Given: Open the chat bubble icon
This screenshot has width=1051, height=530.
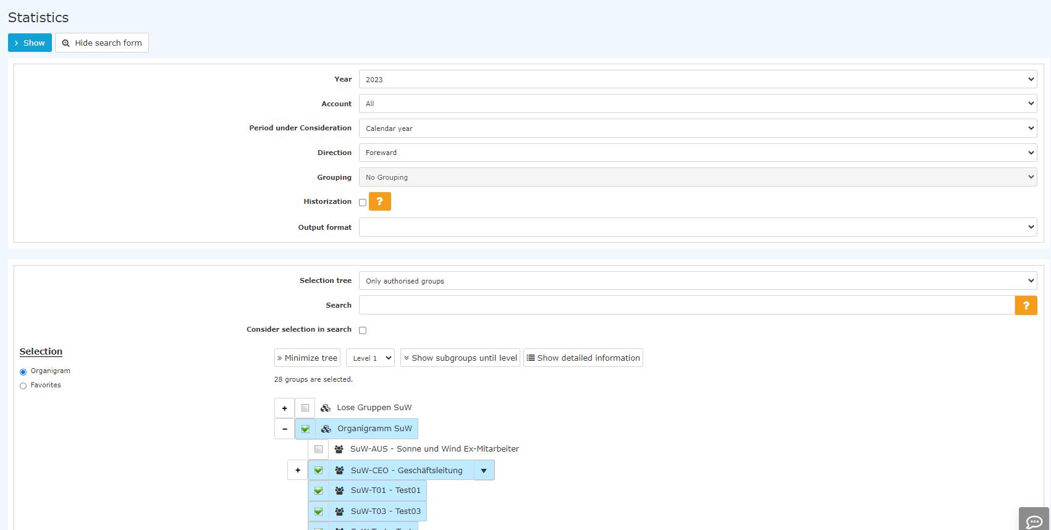Looking at the screenshot, I should point(1034,521).
